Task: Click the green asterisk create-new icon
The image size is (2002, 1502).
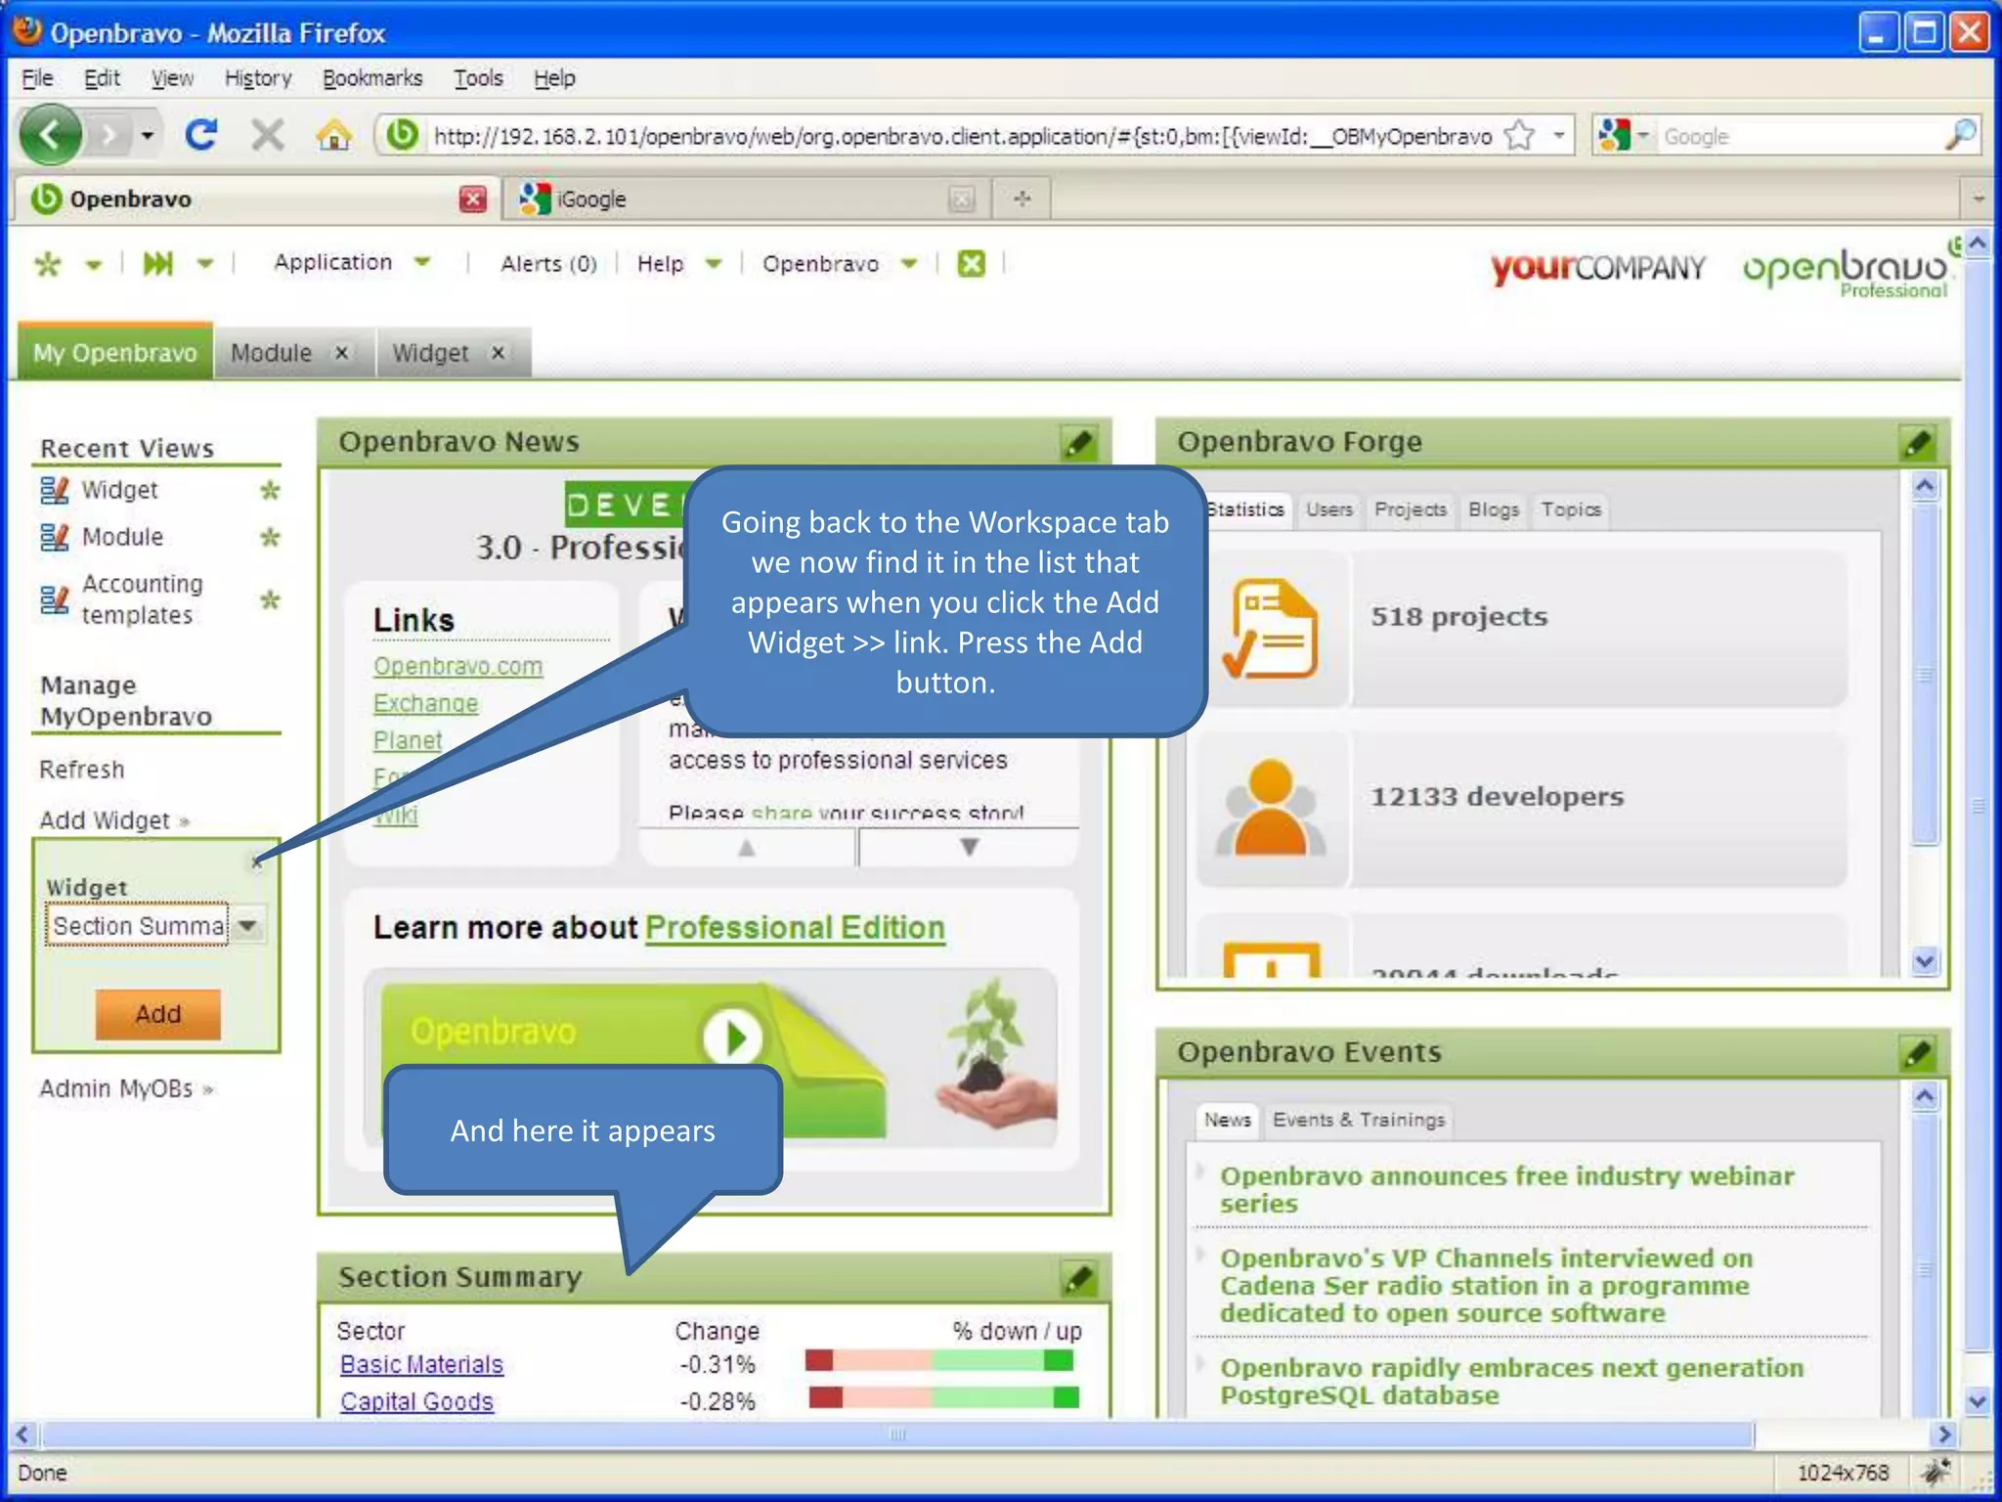Action: tap(48, 264)
